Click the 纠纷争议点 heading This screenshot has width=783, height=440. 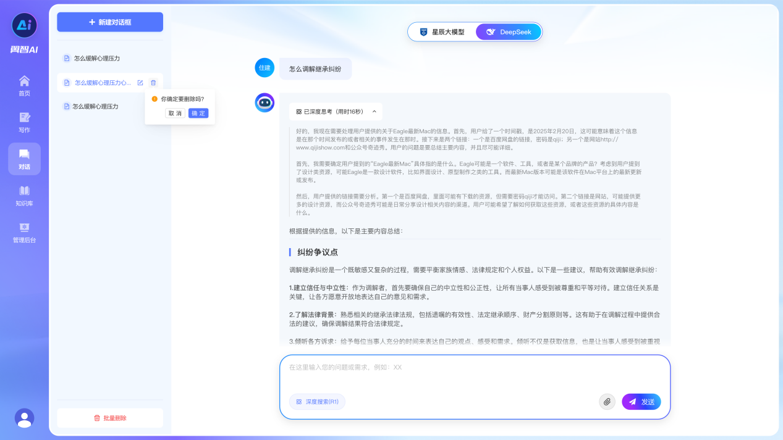point(318,252)
